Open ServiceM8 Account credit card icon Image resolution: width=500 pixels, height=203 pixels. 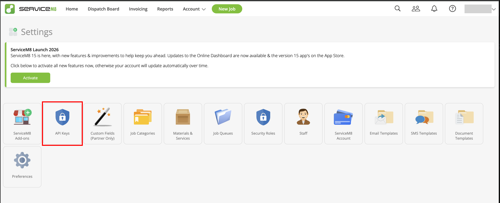(x=343, y=117)
